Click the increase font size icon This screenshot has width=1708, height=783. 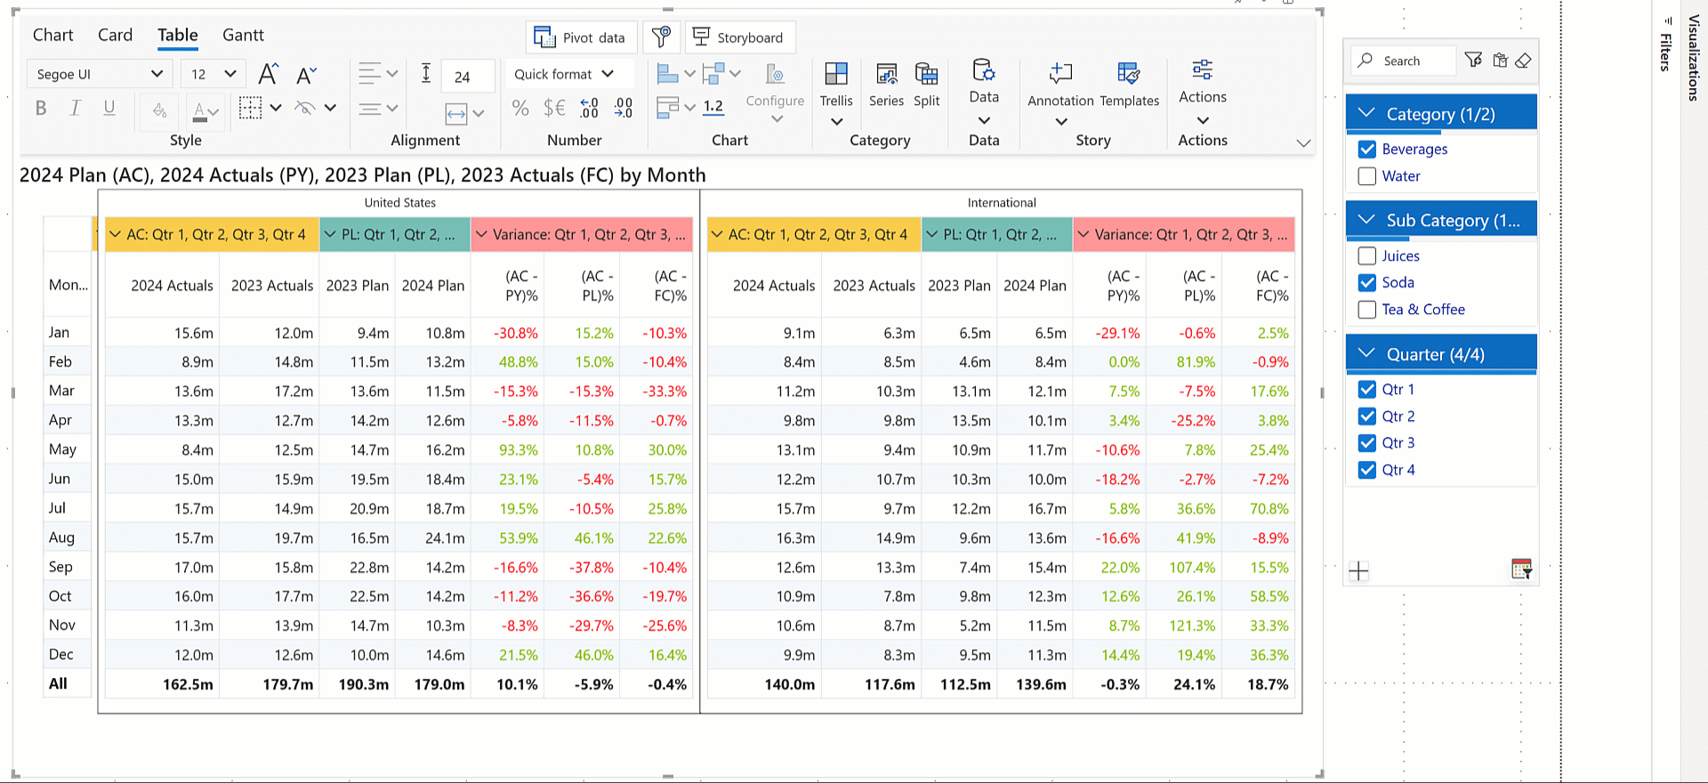(268, 74)
